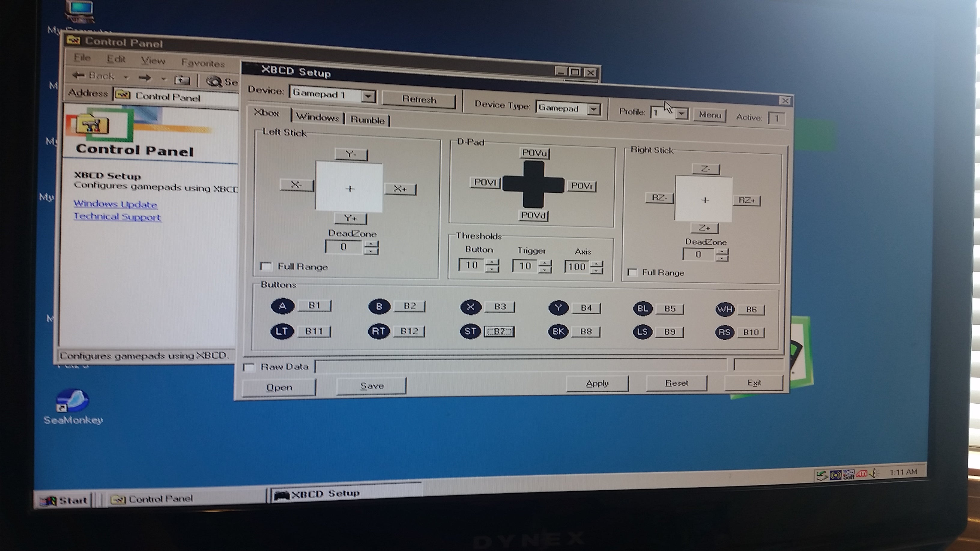Increase Left Stick DeadZone value
Image resolution: width=980 pixels, height=551 pixels.
[x=371, y=244]
